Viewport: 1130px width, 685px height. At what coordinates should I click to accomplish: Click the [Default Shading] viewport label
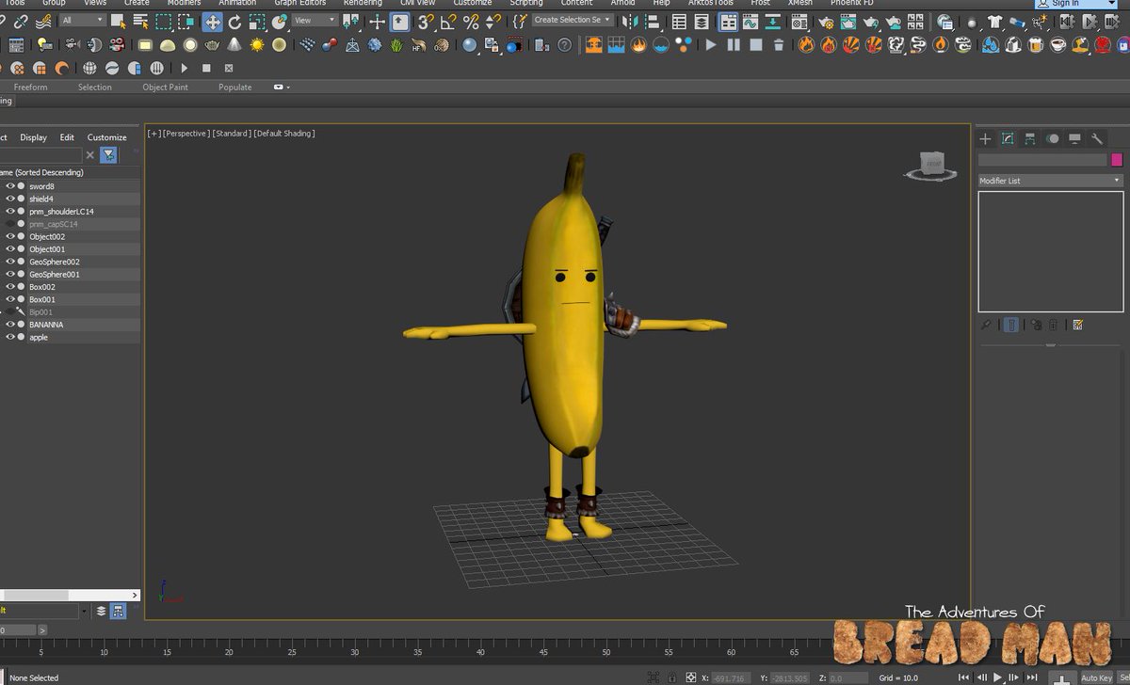pos(283,134)
